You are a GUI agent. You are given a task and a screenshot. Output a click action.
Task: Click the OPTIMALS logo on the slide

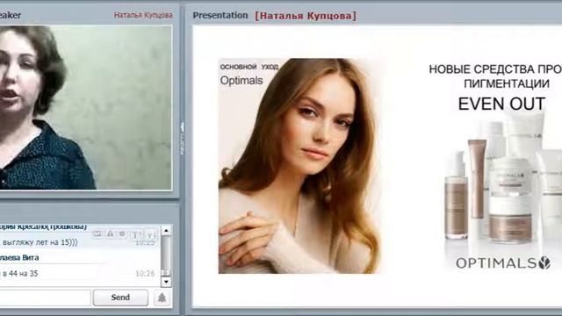point(503,263)
